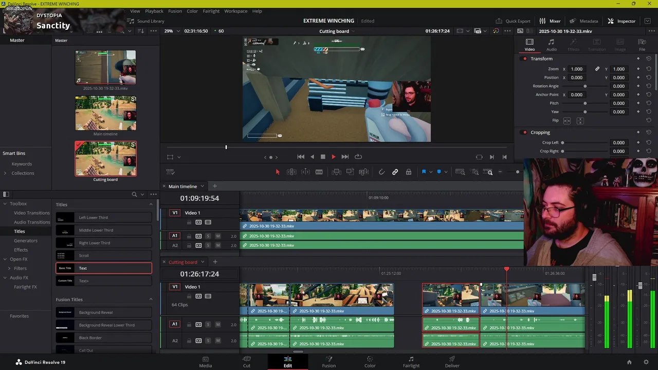
Task: Click the Replace Clip icon
Action: coord(363,172)
